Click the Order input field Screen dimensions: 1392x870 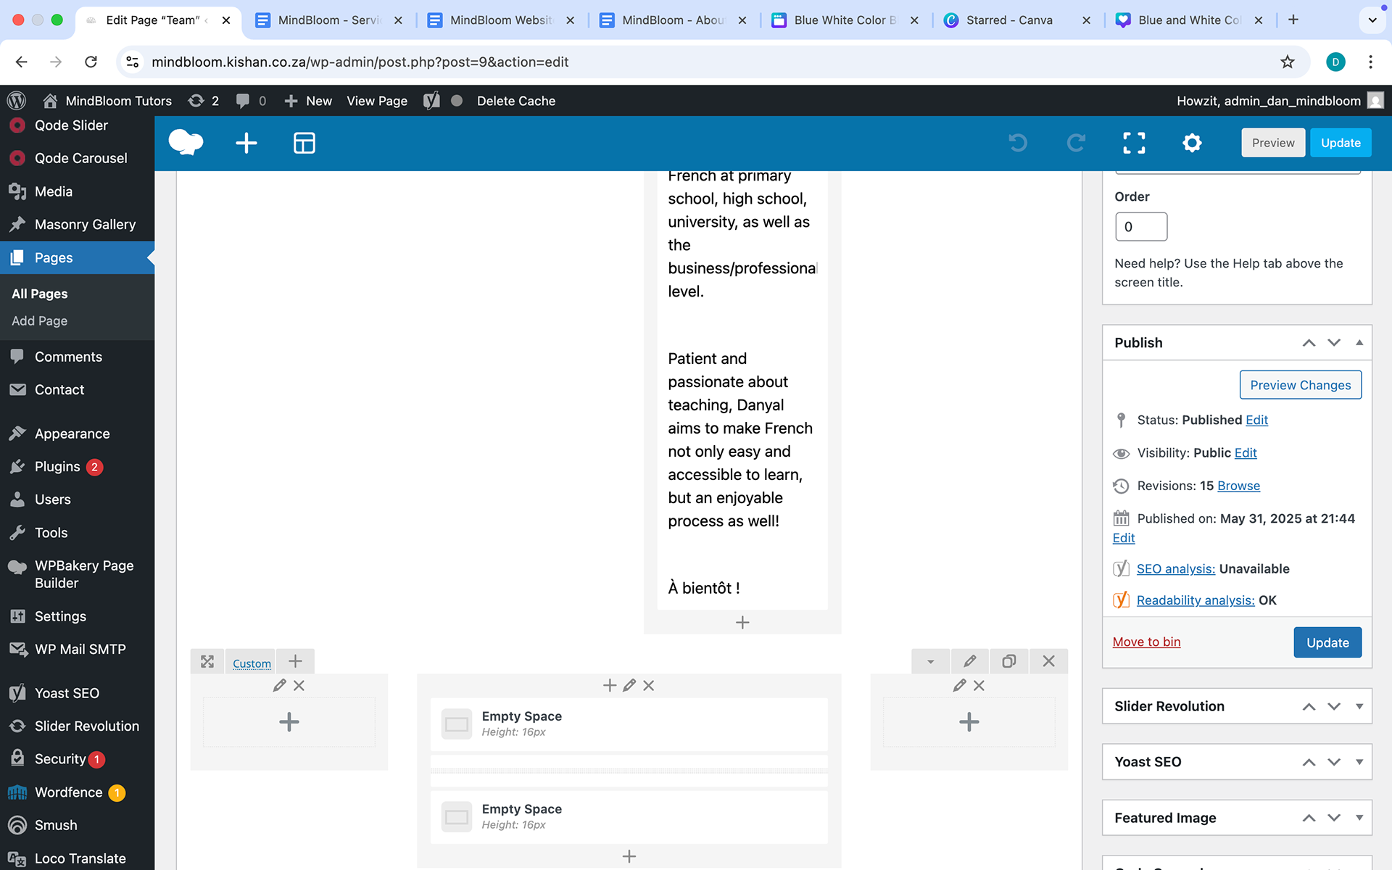[x=1141, y=227]
